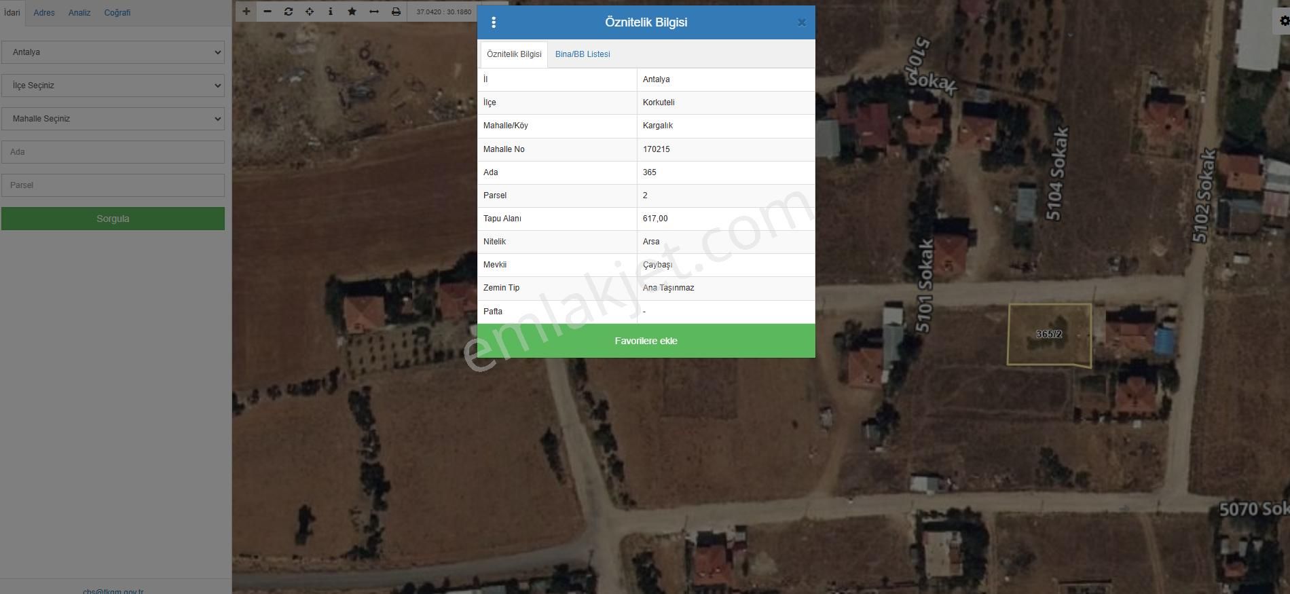The height and width of the screenshot is (594, 1290).
Task: Click the Nitelik value Arsa
Action: tap(726, 242)
